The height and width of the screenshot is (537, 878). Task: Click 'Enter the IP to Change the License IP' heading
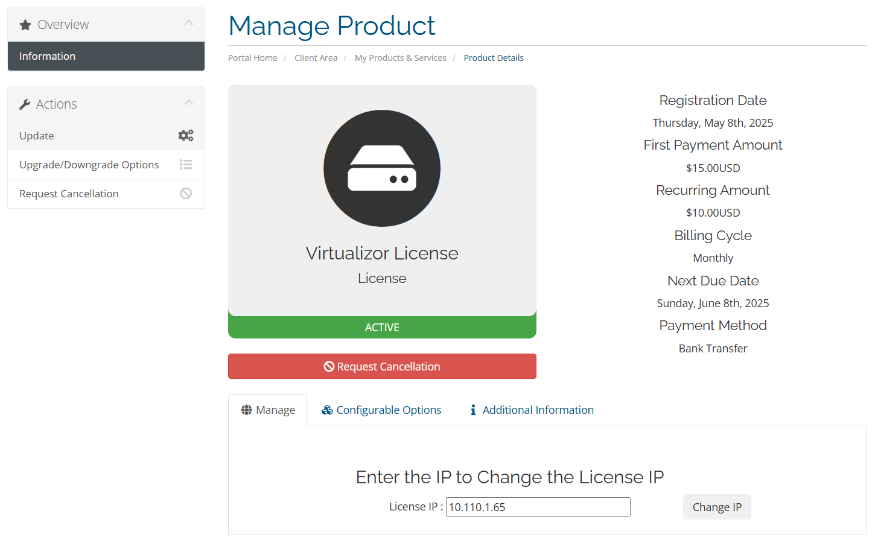tap(510, 477)
